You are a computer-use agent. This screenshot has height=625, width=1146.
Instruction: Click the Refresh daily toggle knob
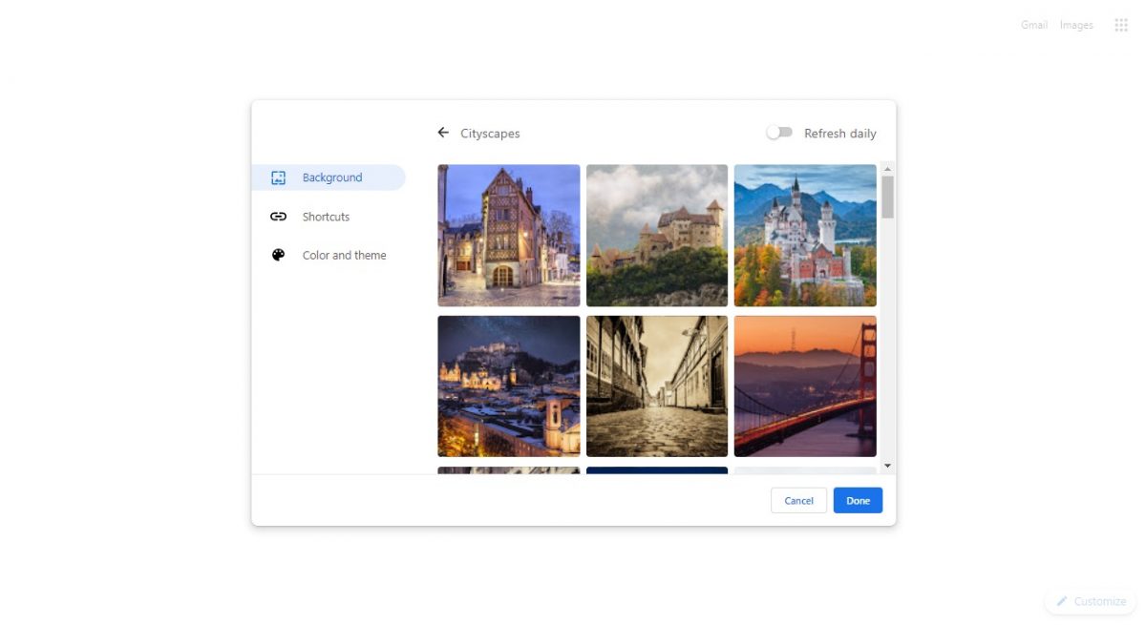(x=774, y=133)
